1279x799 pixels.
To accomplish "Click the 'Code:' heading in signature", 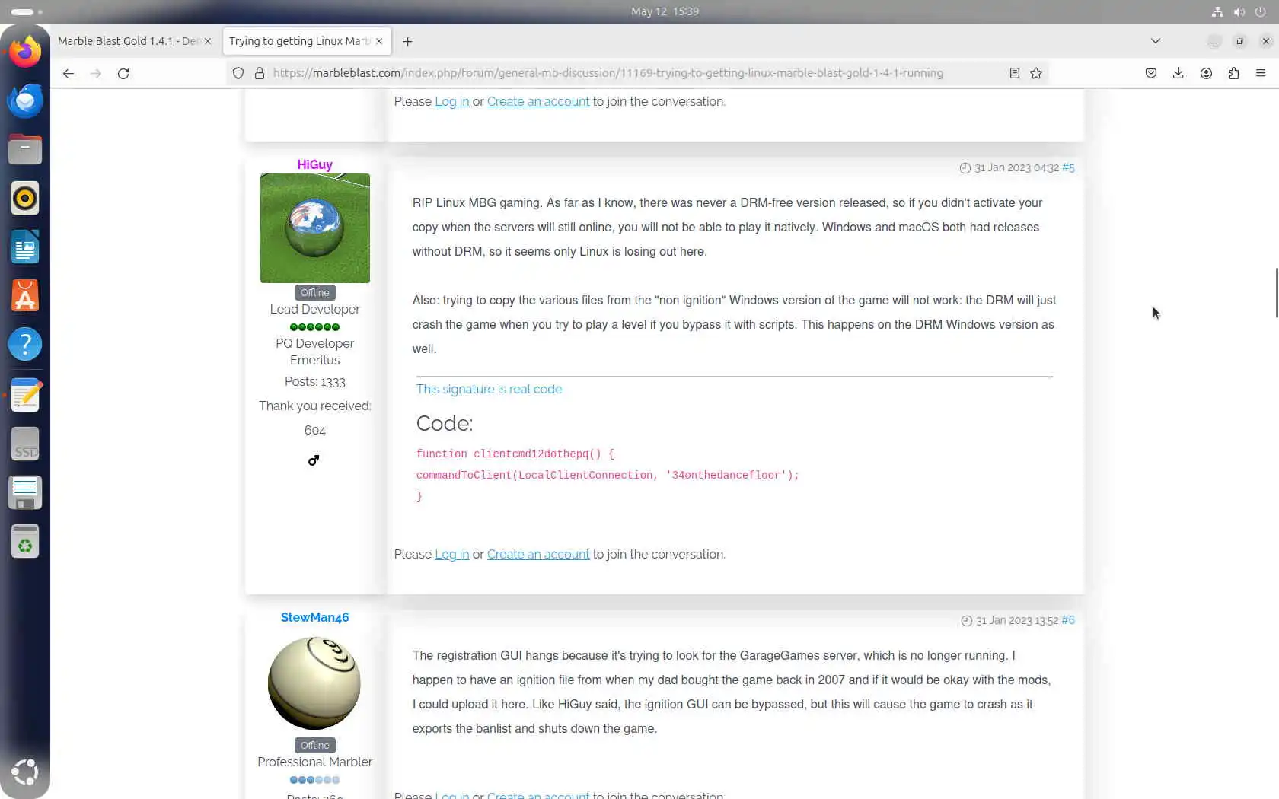I will (x=445, y=424).
